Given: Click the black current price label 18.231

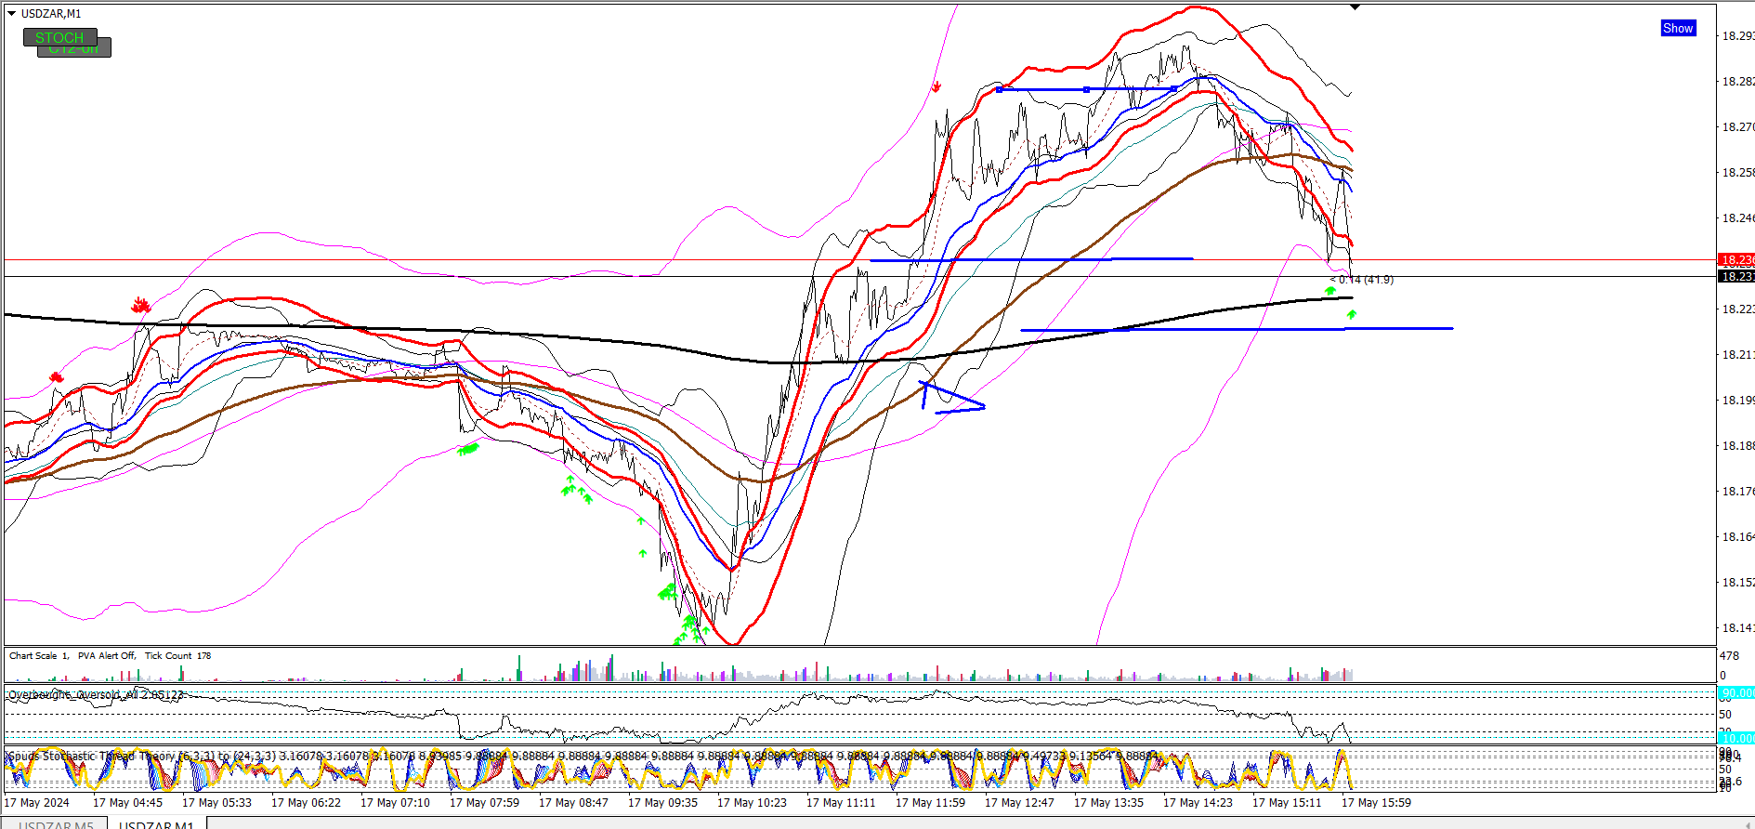Looking at the screenshot, I should 1735,276.
